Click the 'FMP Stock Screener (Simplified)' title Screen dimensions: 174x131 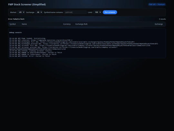coord(27,5)
